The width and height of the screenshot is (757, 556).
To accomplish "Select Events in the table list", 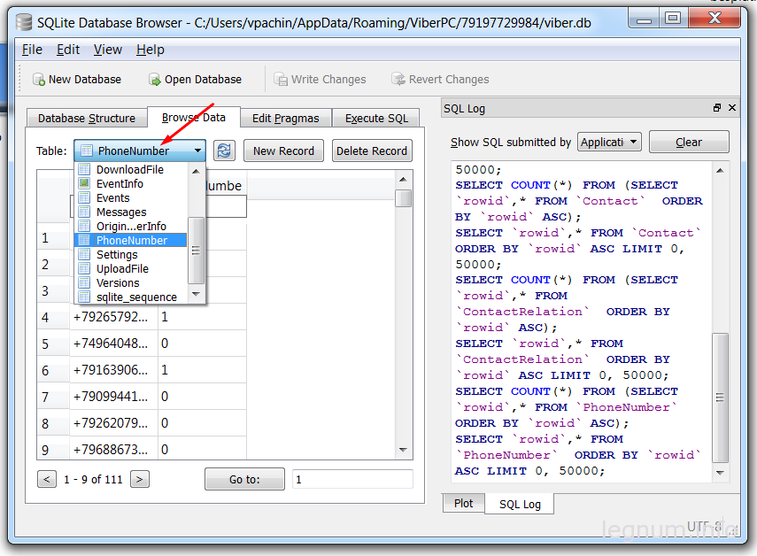I will [x=130, y=198].
